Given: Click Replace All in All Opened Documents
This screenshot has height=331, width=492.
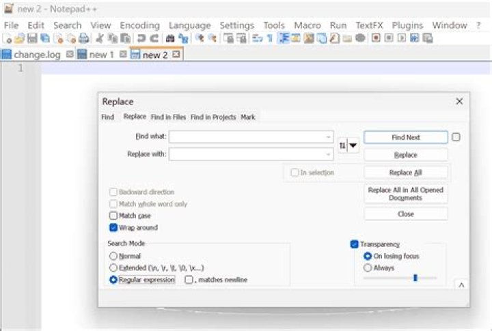Looking at the screenshot, I should pyautogui.click(x=406, y=194).
